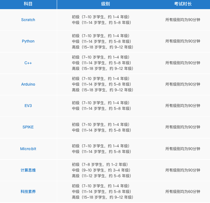Click the 科目 column header
Screen dimensions: 210x203
point(28,4)
